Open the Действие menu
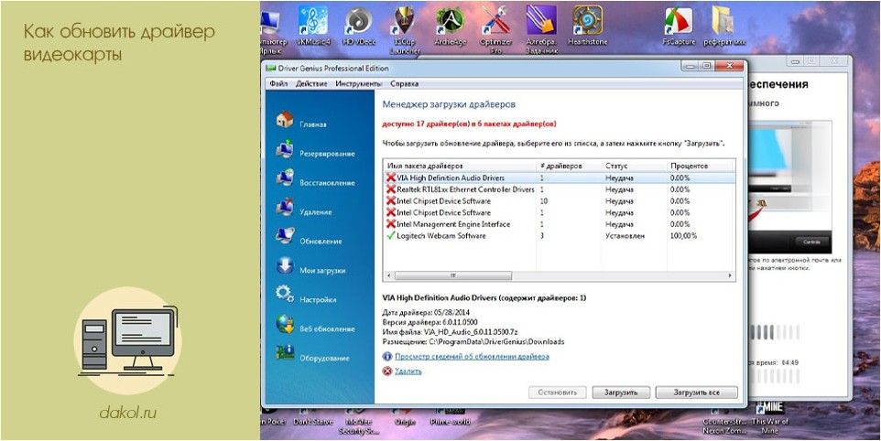881x441 pixels. click(x=311, y=83)
